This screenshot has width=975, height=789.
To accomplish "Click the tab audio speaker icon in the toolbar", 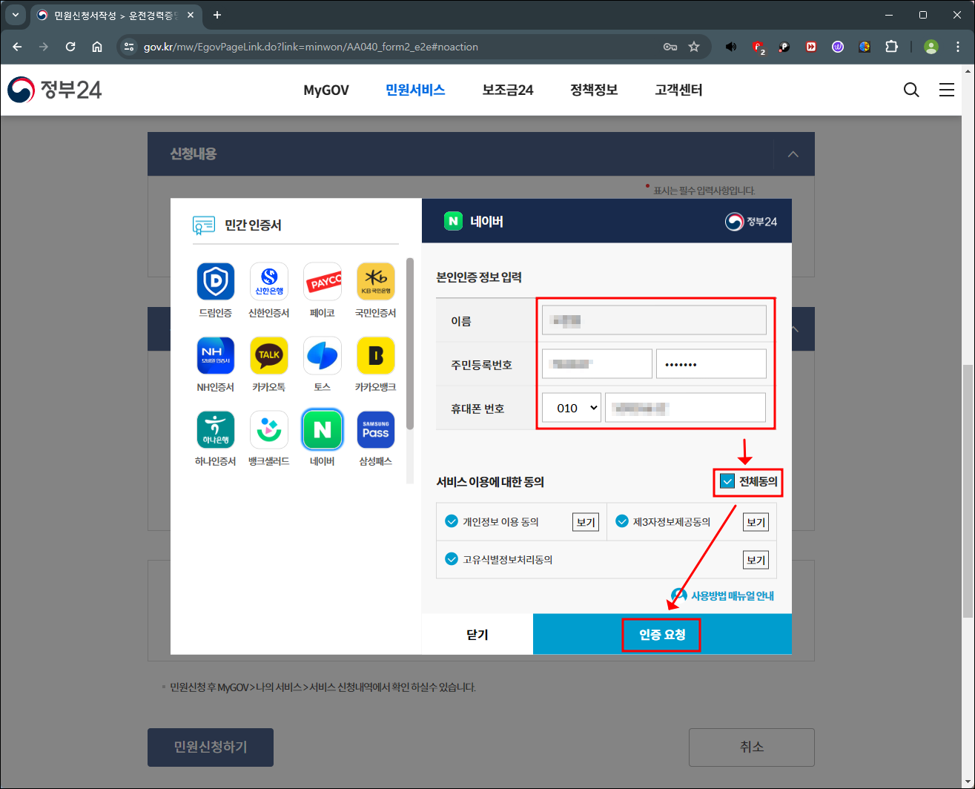I will [x=731, y=47].
